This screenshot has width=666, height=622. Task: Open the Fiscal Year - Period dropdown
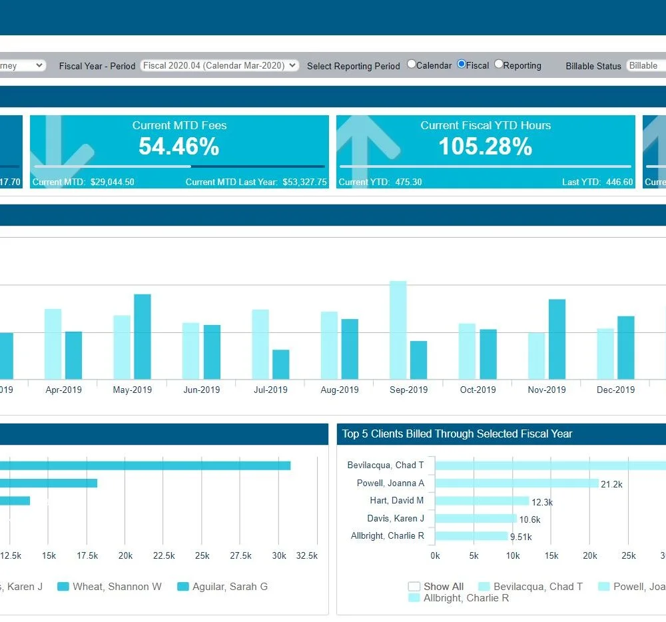pyautogui.click(x=220, y=65)
